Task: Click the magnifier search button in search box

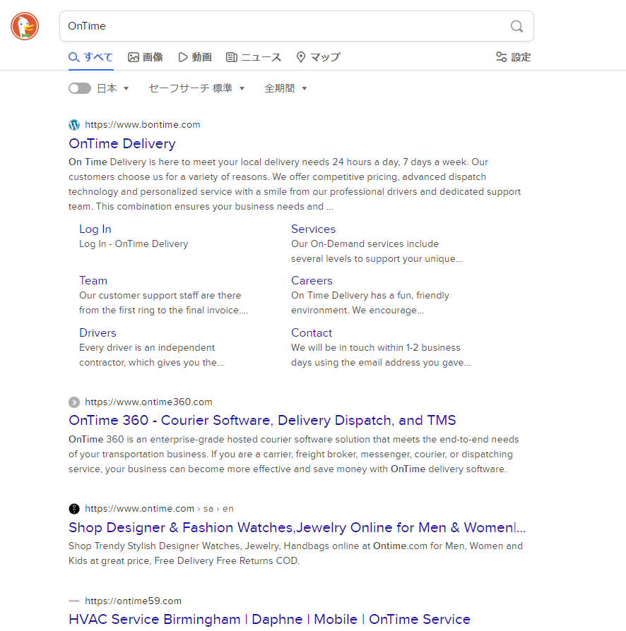Action: pos(516,26)
